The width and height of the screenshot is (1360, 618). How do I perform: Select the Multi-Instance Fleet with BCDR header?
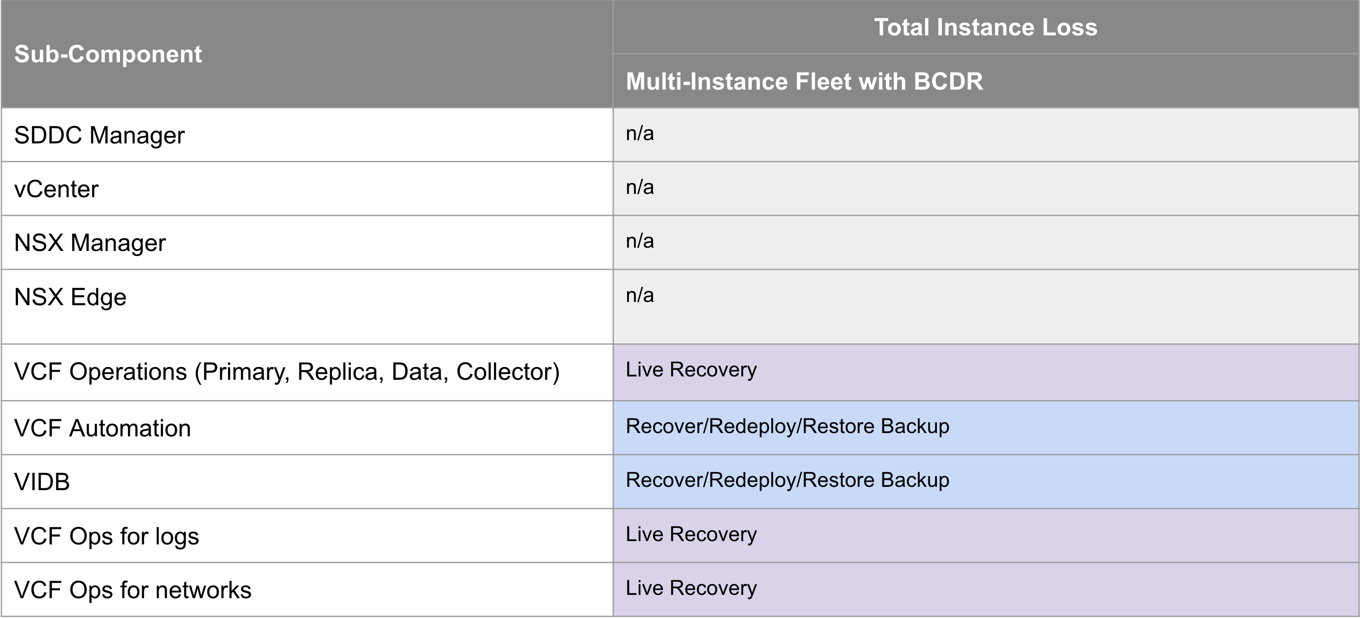(x=804, y=82)
